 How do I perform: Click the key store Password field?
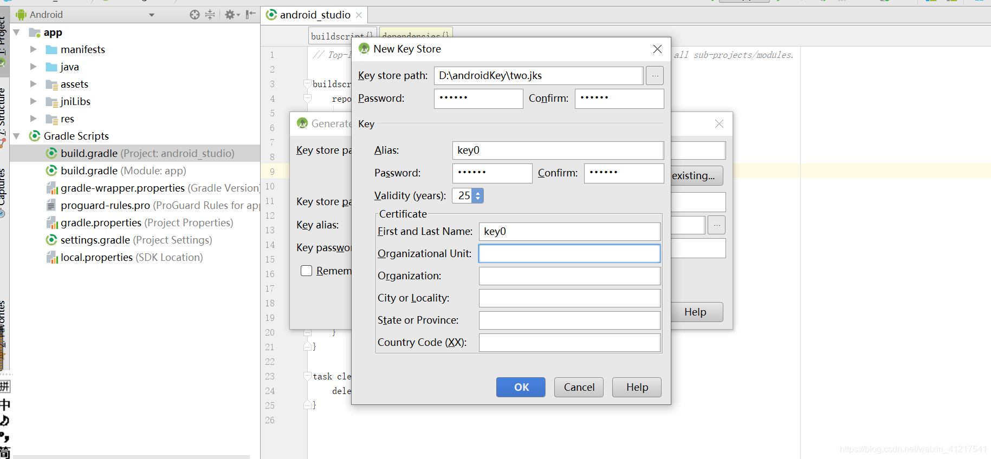[x=478, y=99]
